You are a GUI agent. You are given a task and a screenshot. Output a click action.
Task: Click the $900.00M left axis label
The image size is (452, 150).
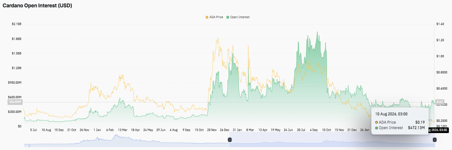[14, 83]
